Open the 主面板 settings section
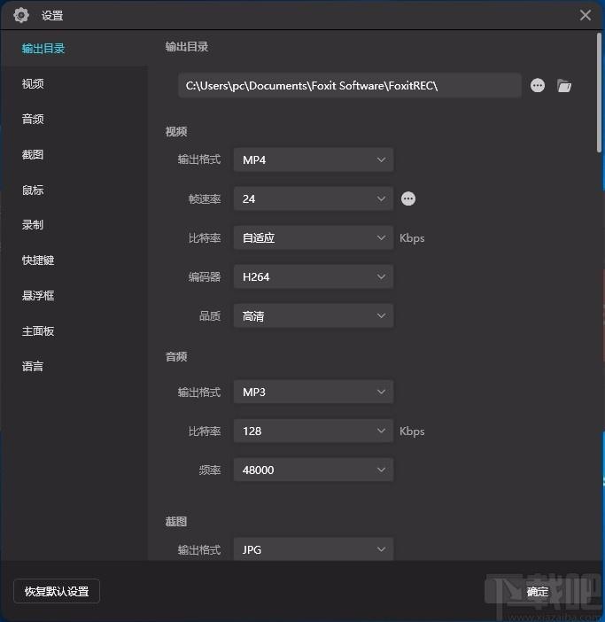The height and width of the screenshot is (622, 605). tap(38, 330)
